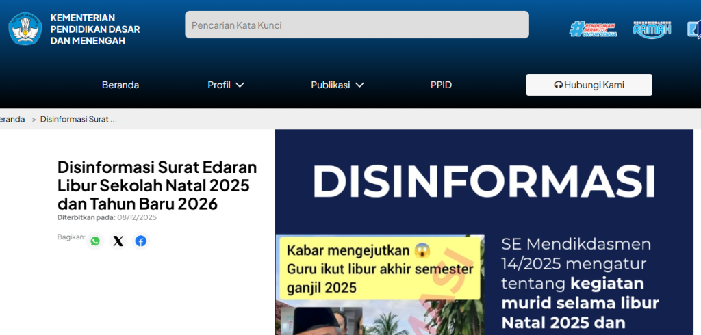This screenshot has height=335, width=701.
Task: Click Kementerian Pendidikan Dasar dan Menengah title
Action: (x=94, y=29)
